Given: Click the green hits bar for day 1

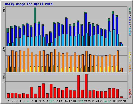Looking at the screenshot, I should pyautogui.click(x=8, y=30).
